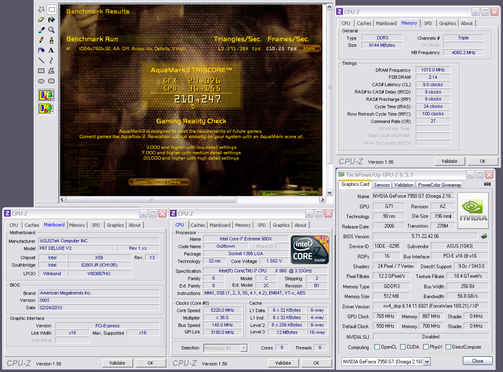The width and height of the screenshot is (503, 372).
Task: Enable the OpenCL checkbox in GPU-Z
Action: (377, 347)
